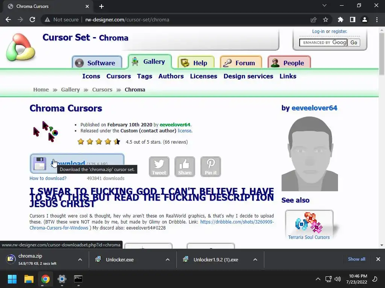Click the register link
The height and width of the screenshot is (288, 385).
[340, 31]
